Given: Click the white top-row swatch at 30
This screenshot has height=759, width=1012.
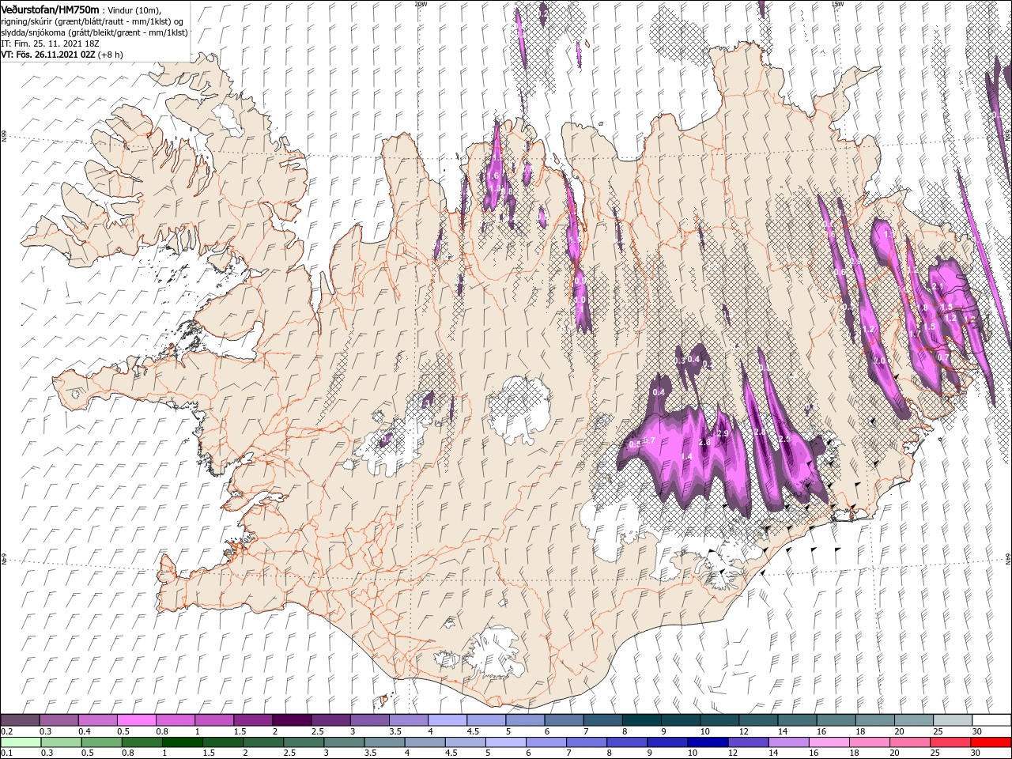Looking at the screenshot, I should 990,719.
